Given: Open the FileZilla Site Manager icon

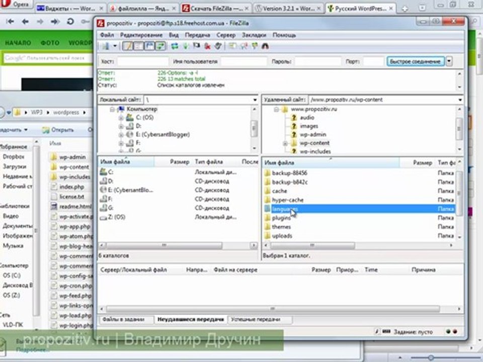Looking at the screenshot, I should 106,46.
